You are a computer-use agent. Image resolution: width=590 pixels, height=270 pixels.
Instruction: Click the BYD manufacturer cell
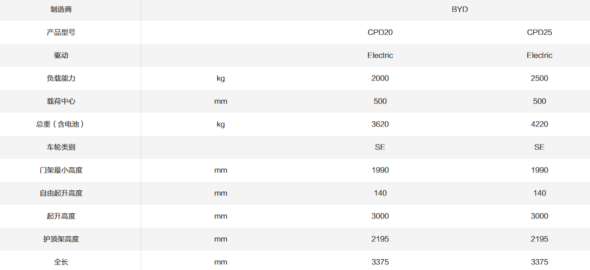pyautogui.click(x=460, y=9)
